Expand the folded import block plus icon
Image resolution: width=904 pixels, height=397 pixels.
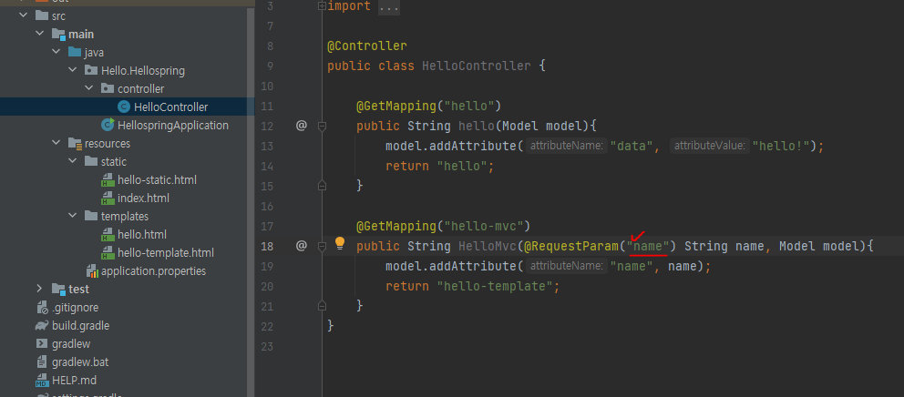322,6
